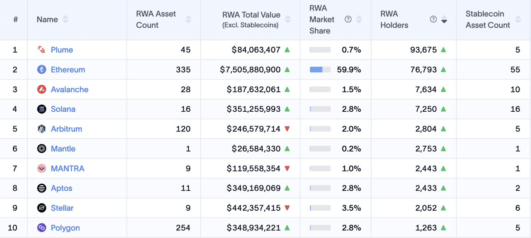The height and width of the screenshot is (238, 531).
Task: Click the green arrow beside $7,505,880,900
Action: point(287,69)
